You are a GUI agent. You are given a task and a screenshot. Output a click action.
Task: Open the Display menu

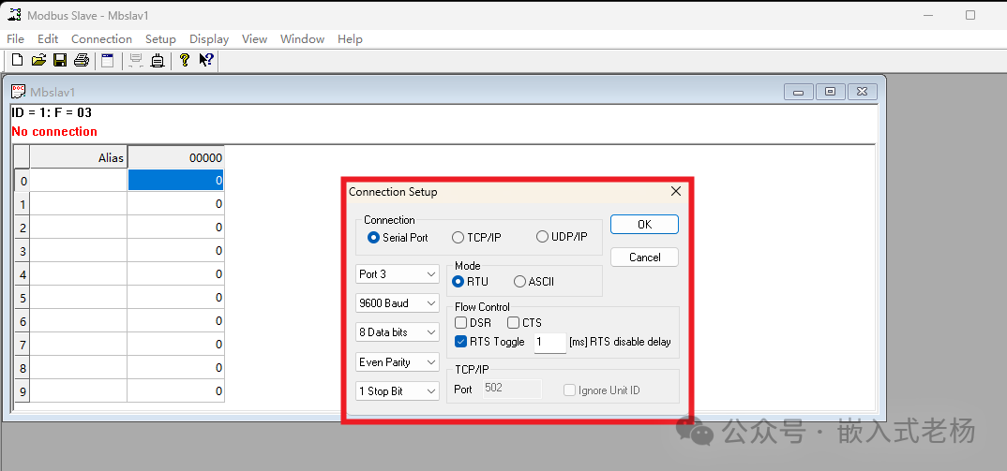point(209,39)
